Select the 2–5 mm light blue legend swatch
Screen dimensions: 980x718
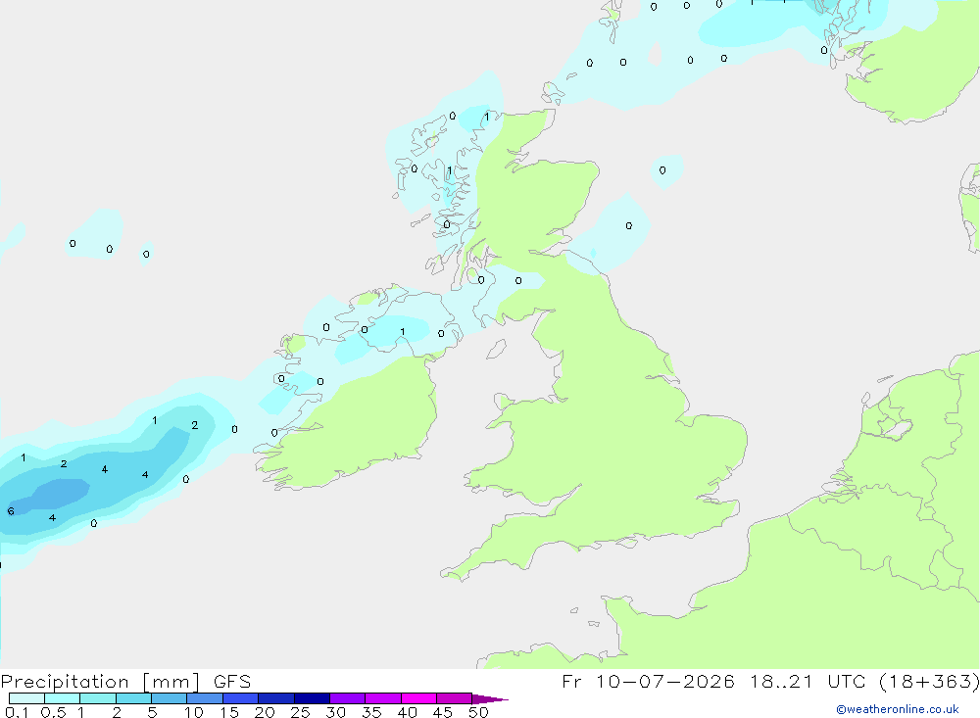(133, 698)
